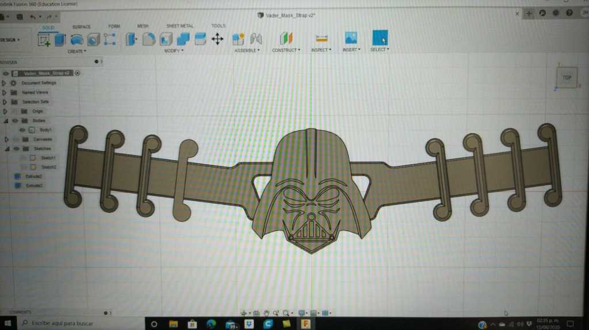The height and width of the screenshot is (330, 589).
Task: Toggle visibility of Canvases folder
Action: pyautogui.click(x=16, y=139)
